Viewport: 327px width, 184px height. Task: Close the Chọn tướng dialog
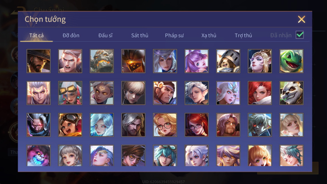(301, 19)
